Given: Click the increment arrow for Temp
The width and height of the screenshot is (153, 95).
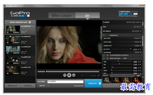Looking at the screenshot, I should [x=140, y=62].
